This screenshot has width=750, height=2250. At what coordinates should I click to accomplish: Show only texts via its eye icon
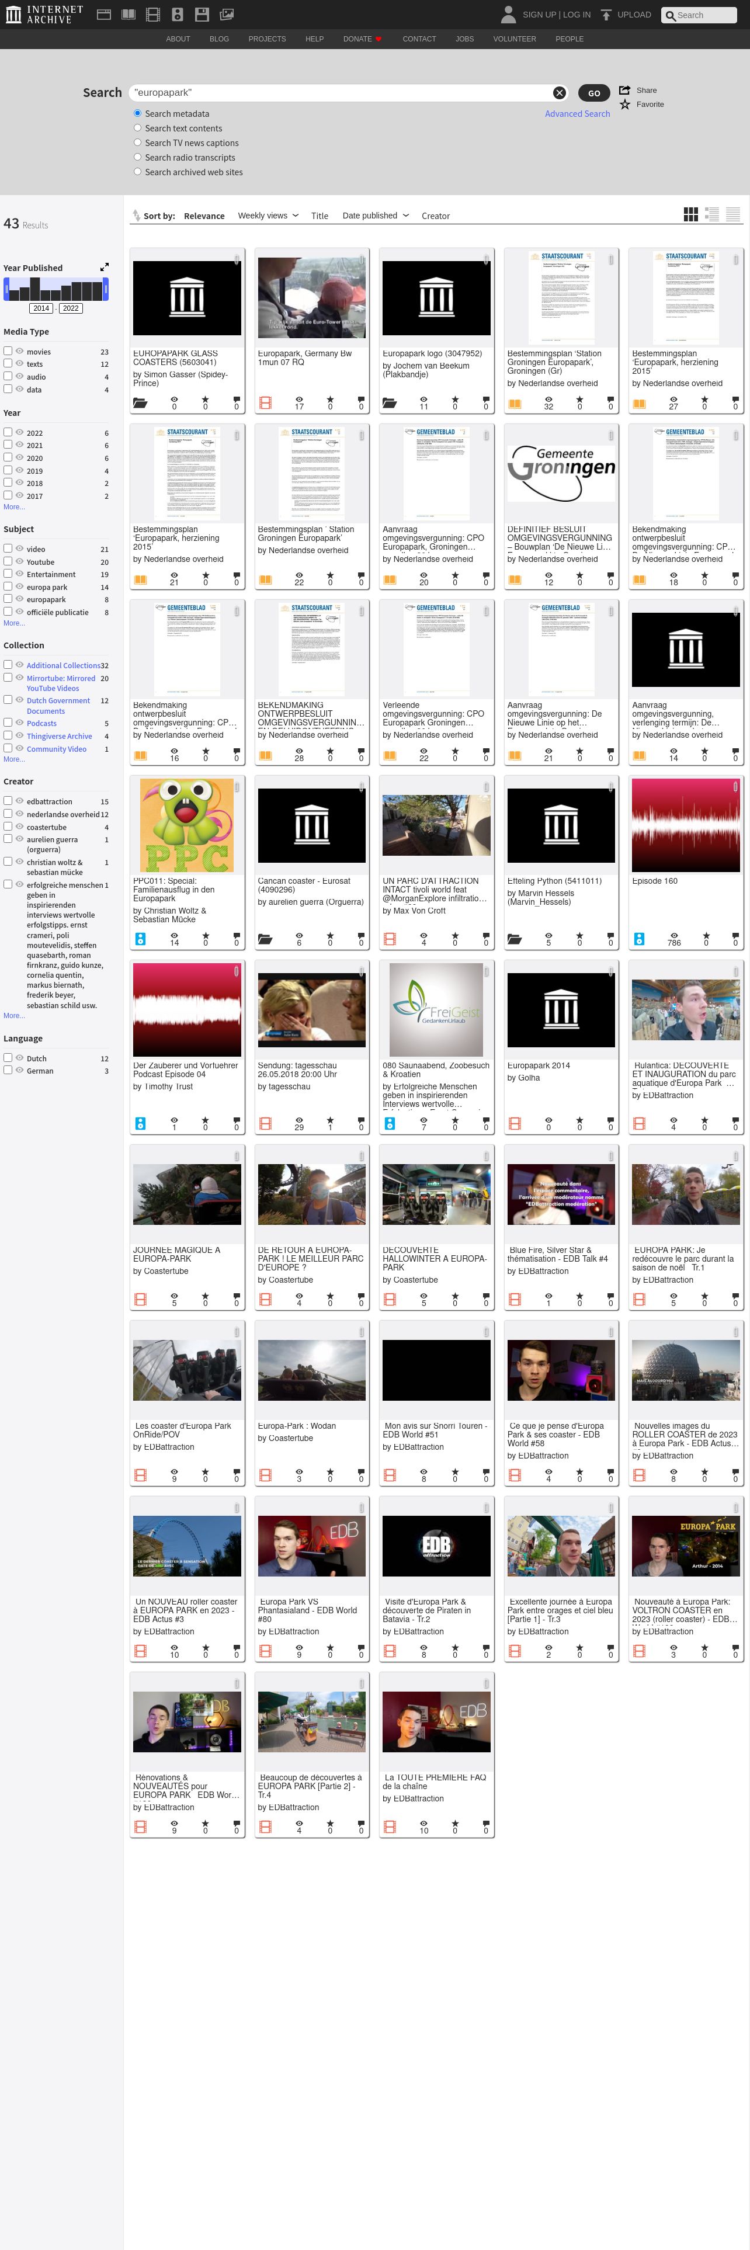pyautogui.click(x=19, y=363)
